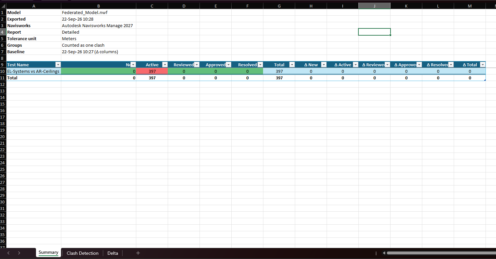Add a new sheet with plus icon
The image size is (496, 259).
point(138,253)
